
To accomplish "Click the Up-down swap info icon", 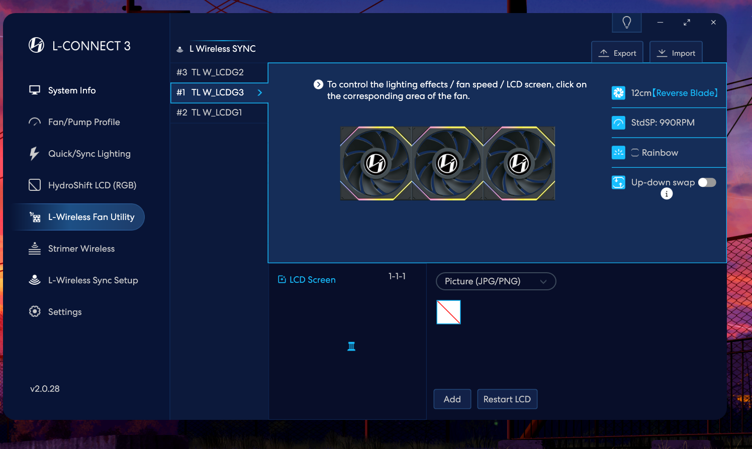I will pos(667,194).
